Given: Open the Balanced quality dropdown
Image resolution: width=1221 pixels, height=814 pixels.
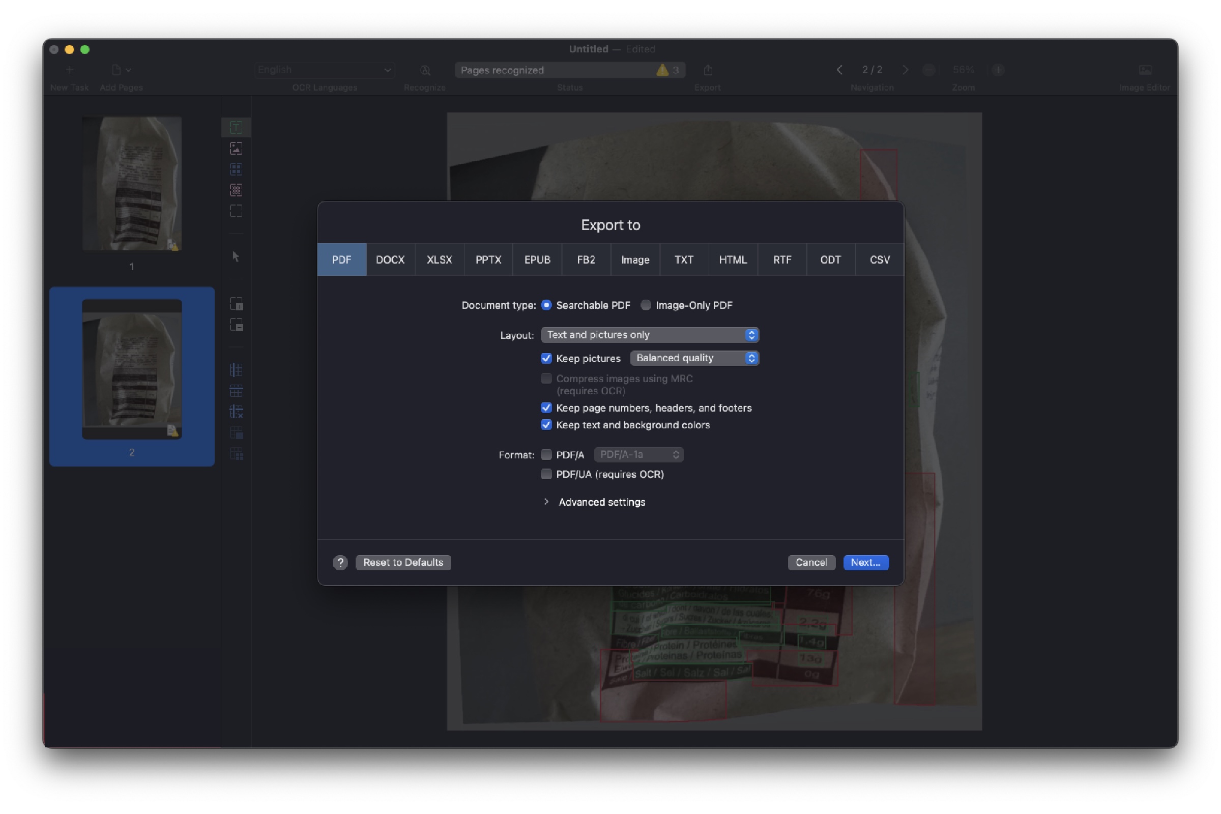Looking at the screenshot, I should pyautogui.click(x=694, y=358).
